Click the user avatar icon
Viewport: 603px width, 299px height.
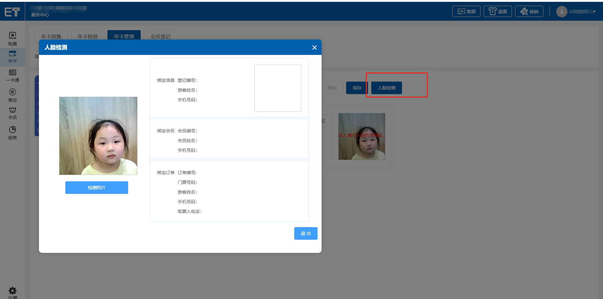562,12
